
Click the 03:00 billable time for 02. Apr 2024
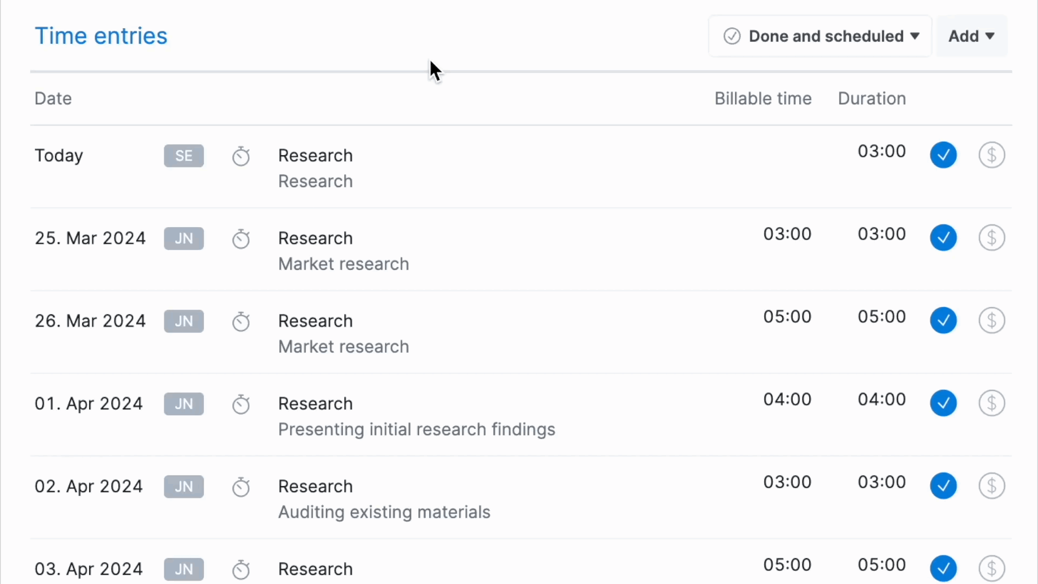[787, 482]
